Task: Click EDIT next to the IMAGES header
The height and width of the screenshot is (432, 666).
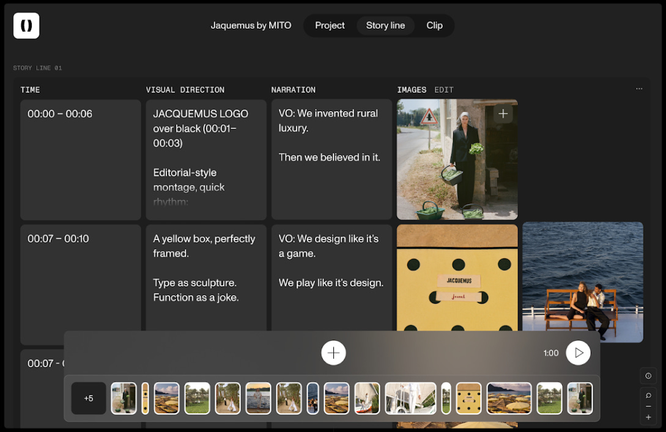Action: 444,90
